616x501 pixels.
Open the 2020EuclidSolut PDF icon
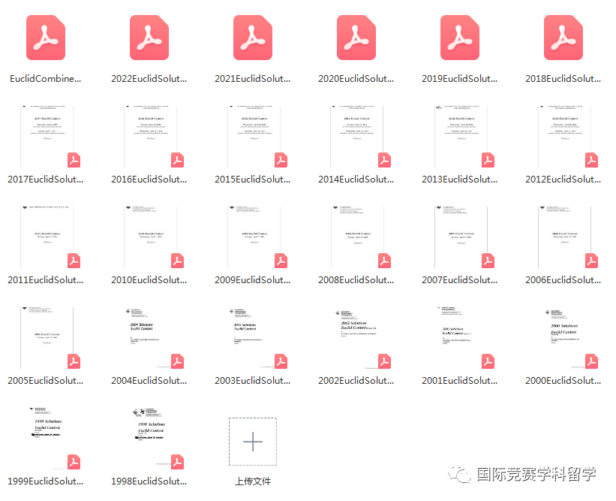coord(356,38)
